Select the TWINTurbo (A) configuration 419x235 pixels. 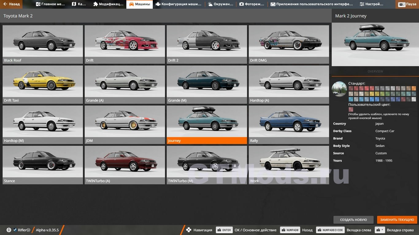(125, 165)
